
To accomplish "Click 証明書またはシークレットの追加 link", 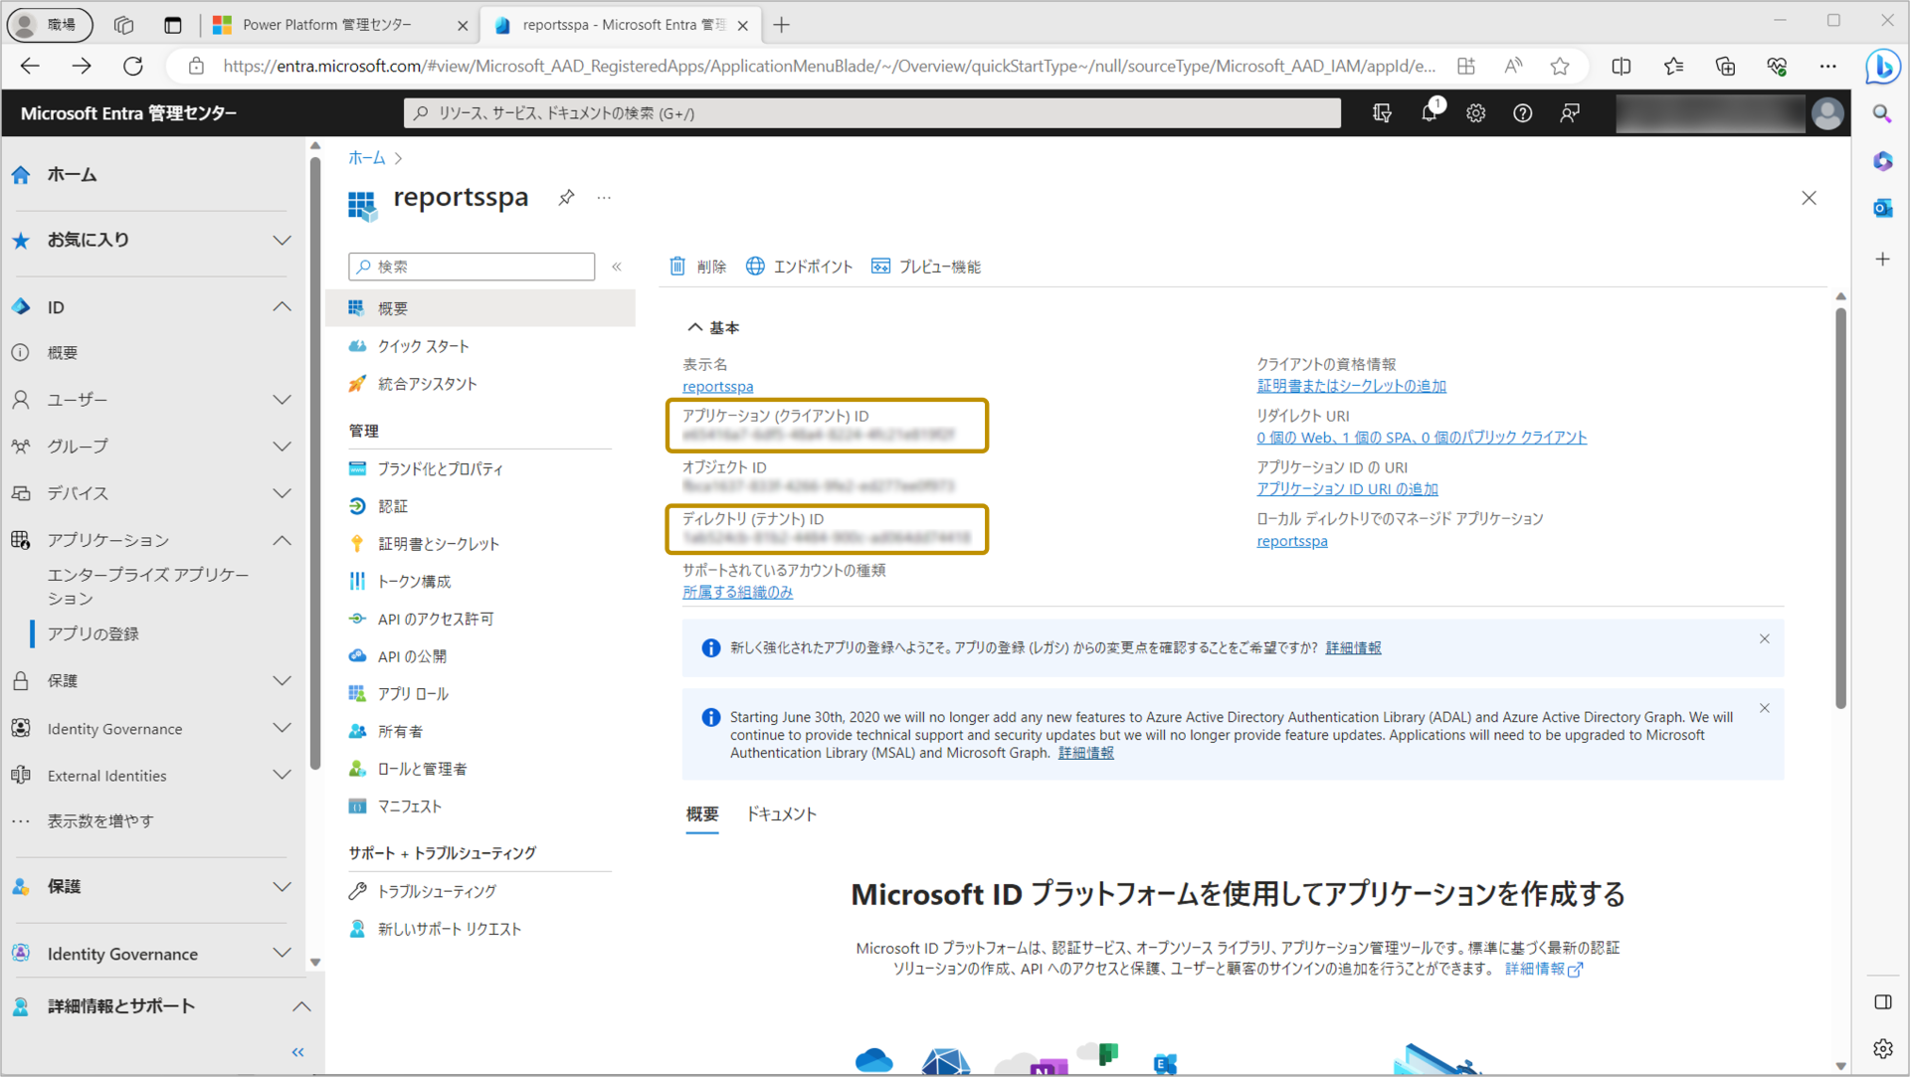I will [1351, 386].
